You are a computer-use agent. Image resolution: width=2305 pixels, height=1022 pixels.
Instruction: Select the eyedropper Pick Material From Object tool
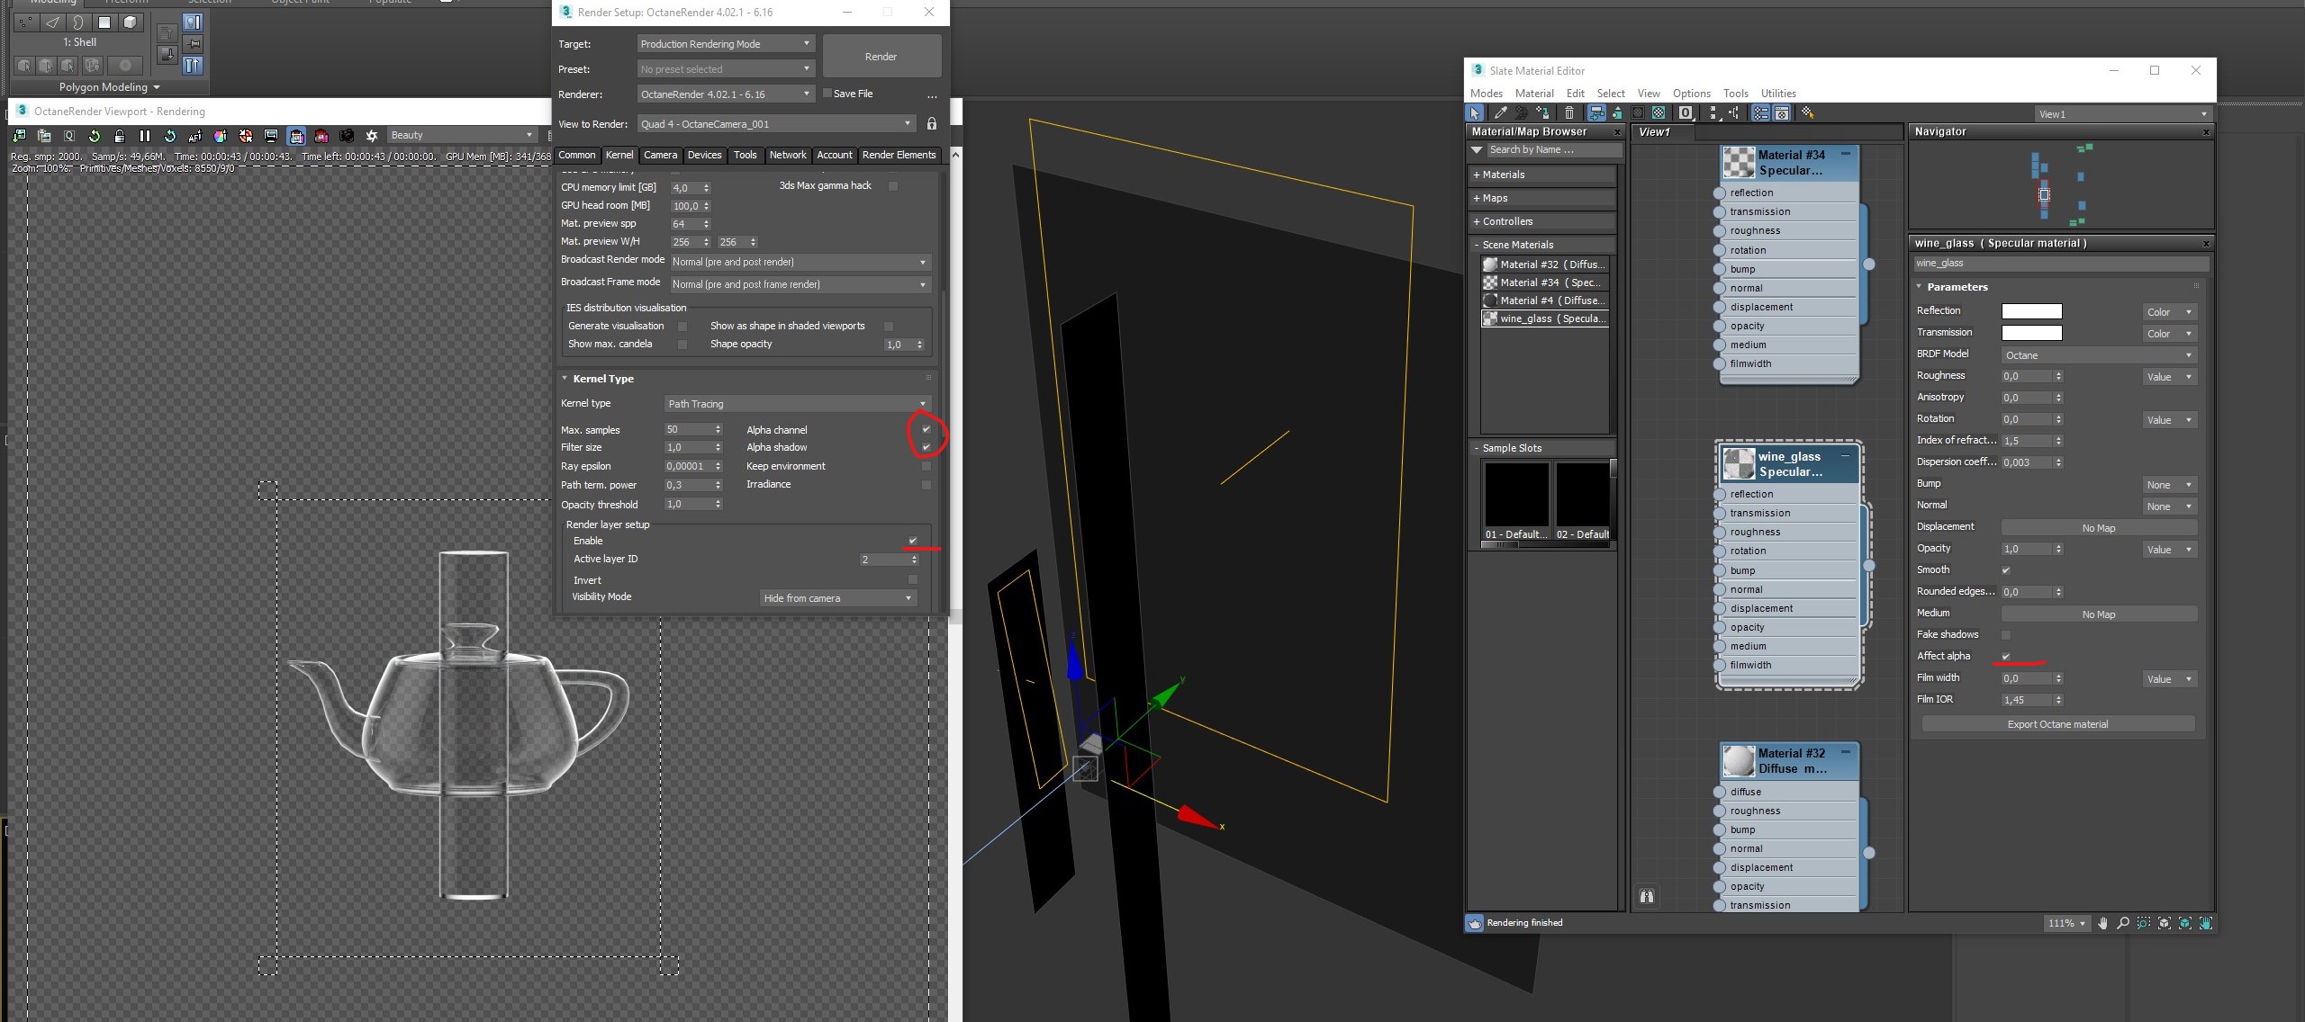coord(1499,113)
